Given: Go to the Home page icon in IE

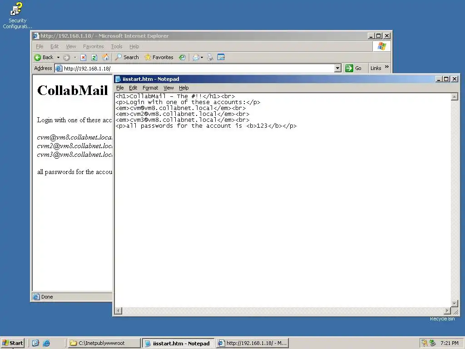Looking at the screenshot, I should [x=105, y=57].
